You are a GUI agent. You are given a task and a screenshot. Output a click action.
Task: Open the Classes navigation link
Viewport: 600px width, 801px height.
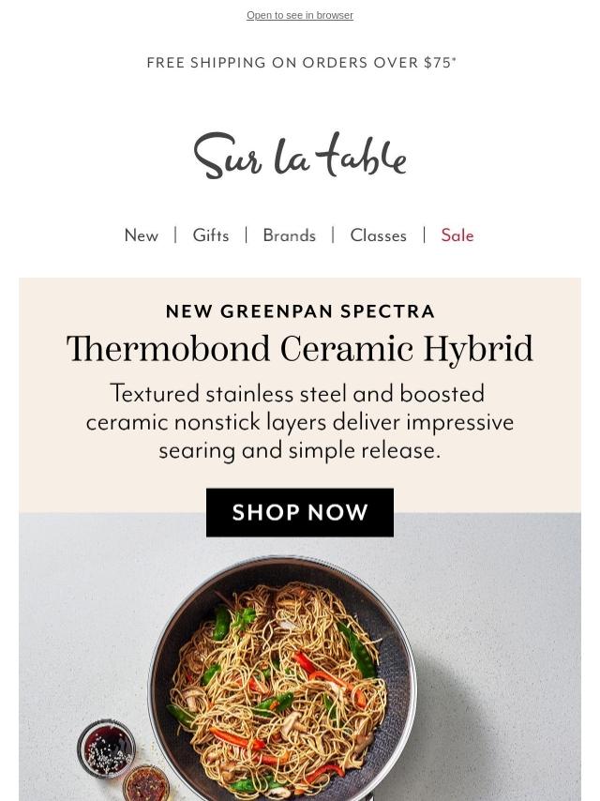coord(378,235)
